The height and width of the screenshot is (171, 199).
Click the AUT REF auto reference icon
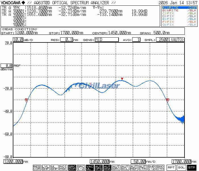click(x=134, y=168)
